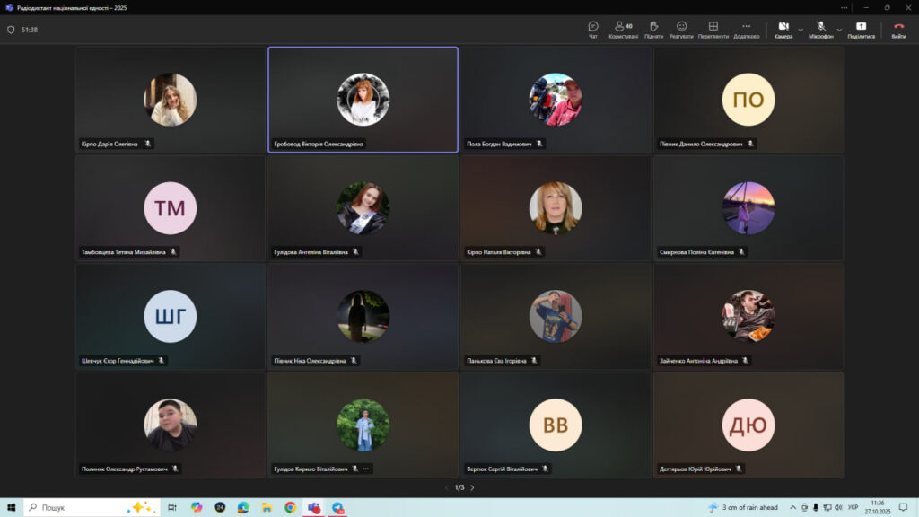Image resolution: width=919 pixels, height=517 pixels.
Task: Leave the meeting with the Вийти button
Action: (898, 30)
